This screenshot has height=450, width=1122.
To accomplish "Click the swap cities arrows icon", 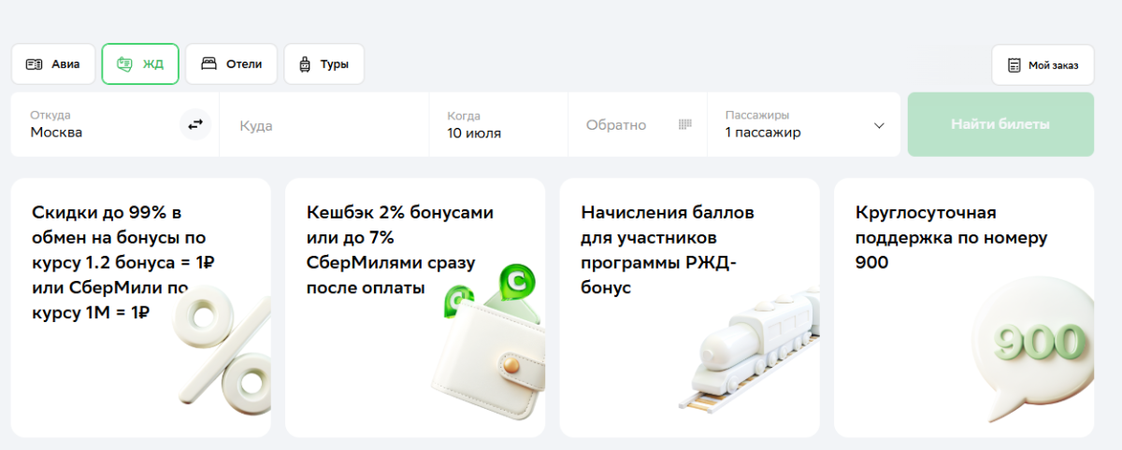I will [x=195, y=124].
